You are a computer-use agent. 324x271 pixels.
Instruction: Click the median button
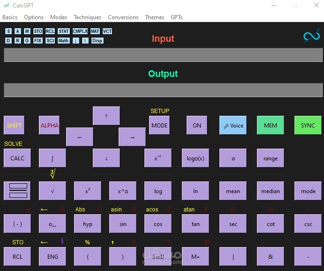(271, 191)
